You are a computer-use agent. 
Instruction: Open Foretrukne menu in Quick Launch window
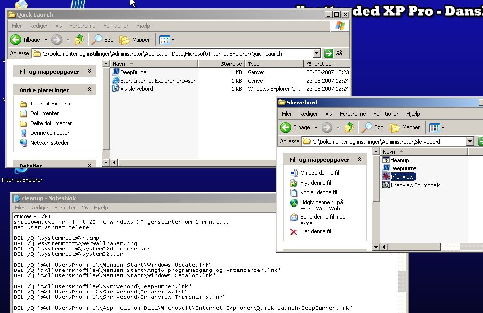pos(83,26)
